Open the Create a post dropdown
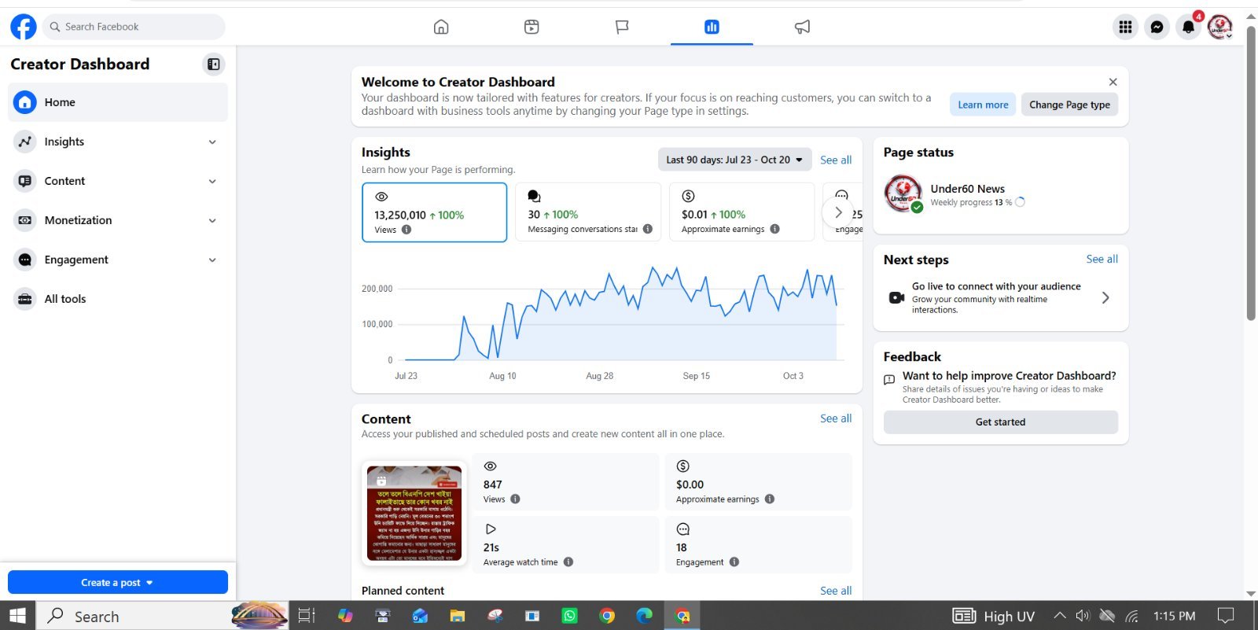Image resolution: width=1258 pixels, height=630 pixels. tap(118, 582)
